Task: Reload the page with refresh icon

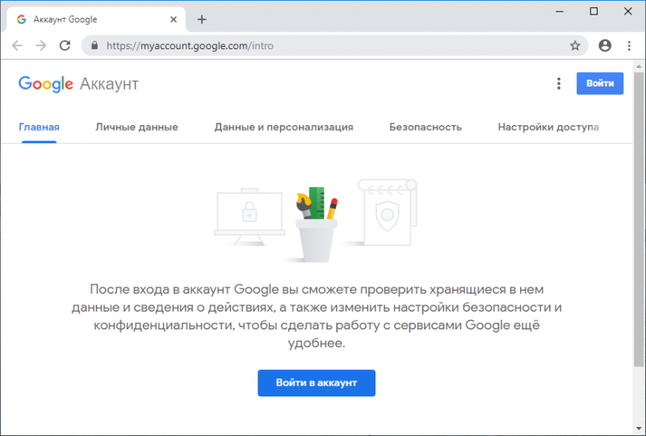Action: point(65,45)
